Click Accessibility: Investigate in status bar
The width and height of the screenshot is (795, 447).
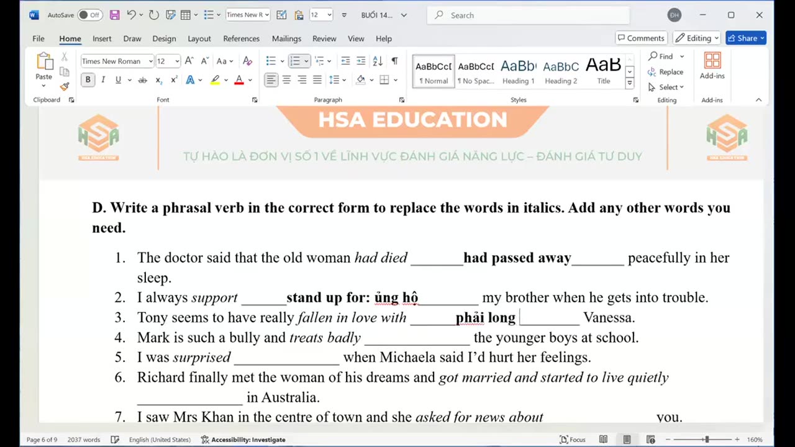(243, 440)
